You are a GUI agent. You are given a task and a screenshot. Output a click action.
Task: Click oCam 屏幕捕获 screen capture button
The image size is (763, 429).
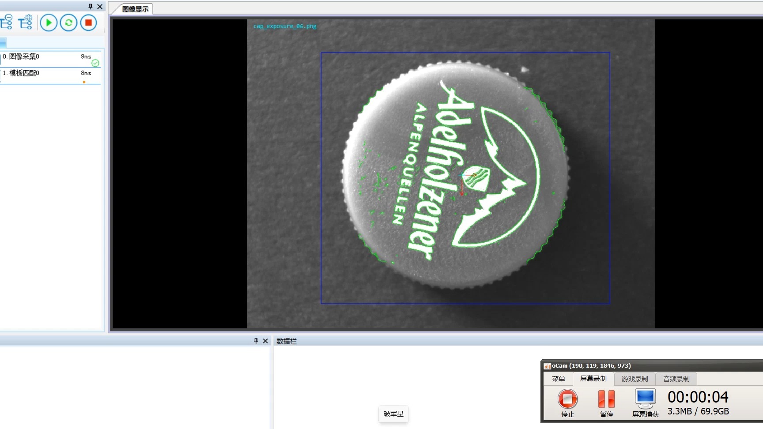pyautogui.click(x=645, y=403)
